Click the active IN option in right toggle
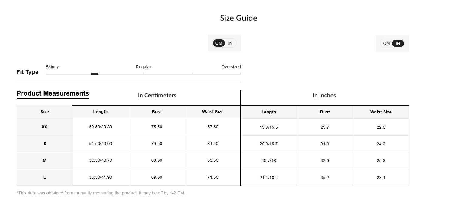Image resolution: width=454 pixels, height=213 pixels. tap(398, 43)
